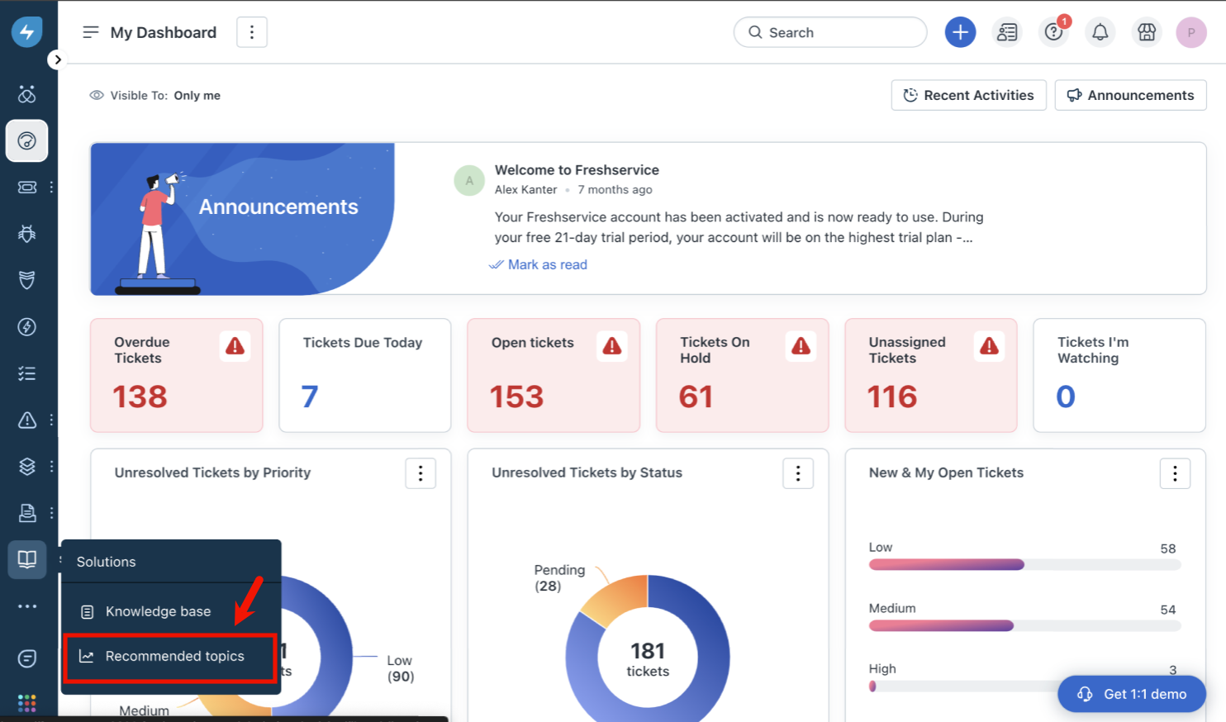Viewport: 1226px width, 722px height.
Task: Click the visibility eye icon beside Visible To
Action: pos(97,95)
